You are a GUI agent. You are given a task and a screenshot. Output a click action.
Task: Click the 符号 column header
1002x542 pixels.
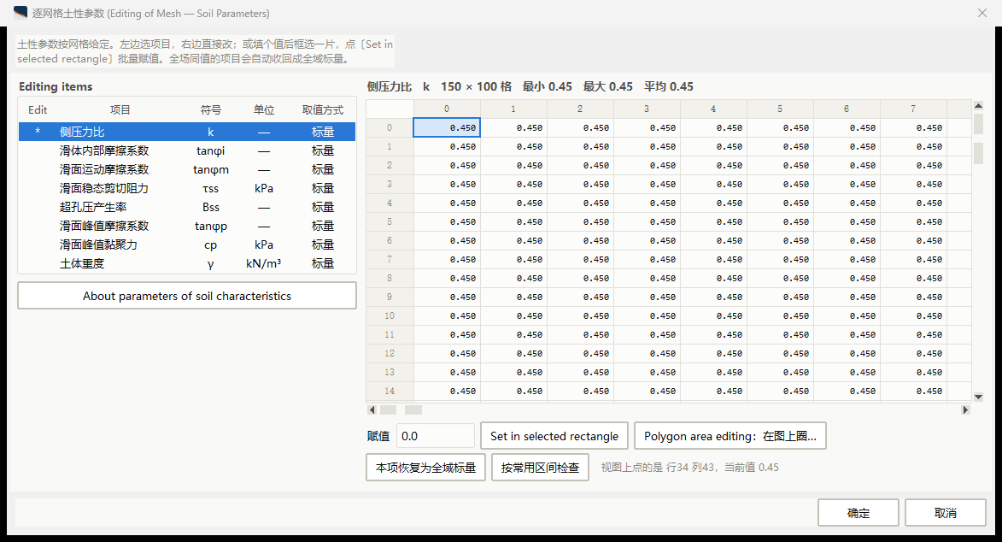point(211,110)
